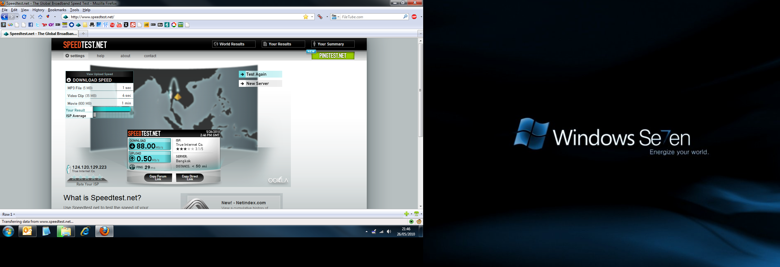
Task: Go to the Home page icon
Action: [40, 17]
